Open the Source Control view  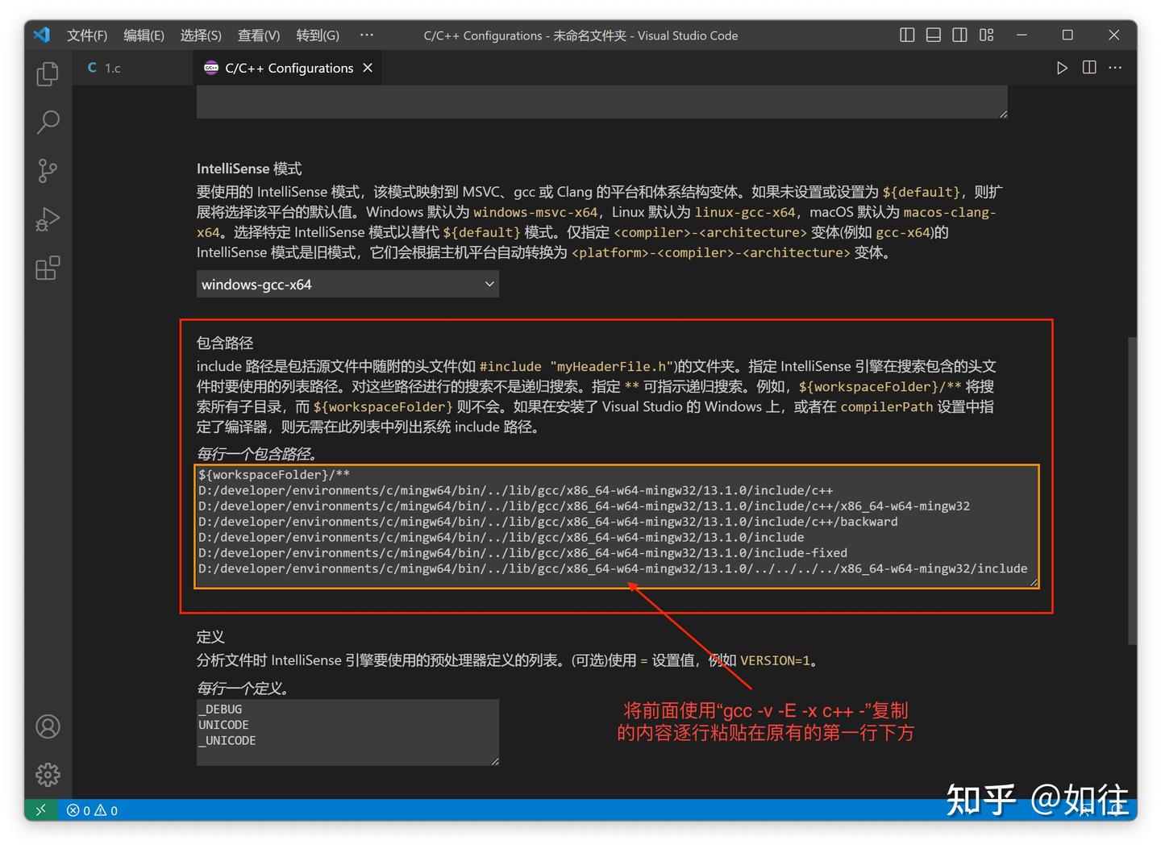[47, 170]
